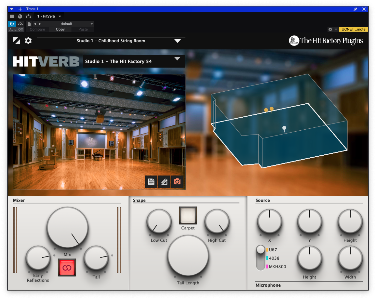The image size is (376, 299).
Task: Open the room floor plan icon
Action: (164, 182)
